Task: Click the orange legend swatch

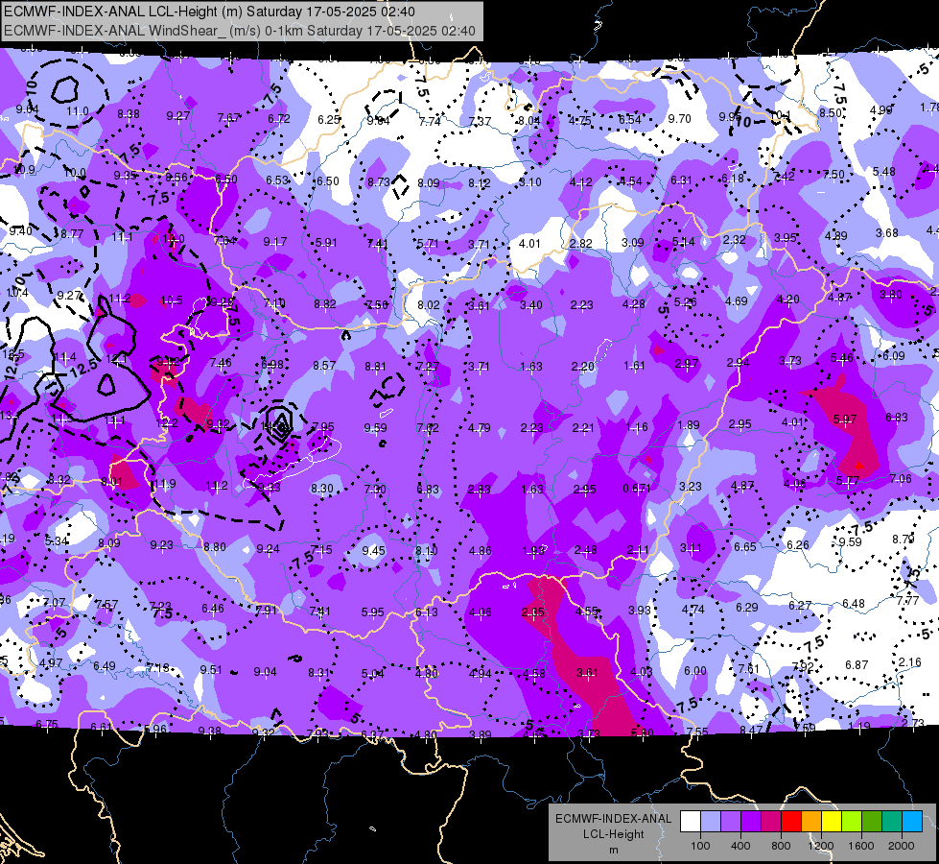Action: click(x=810, y=822)
